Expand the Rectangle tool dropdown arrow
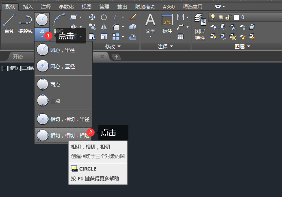Screen dimensions: 282x197 (80, 17)
